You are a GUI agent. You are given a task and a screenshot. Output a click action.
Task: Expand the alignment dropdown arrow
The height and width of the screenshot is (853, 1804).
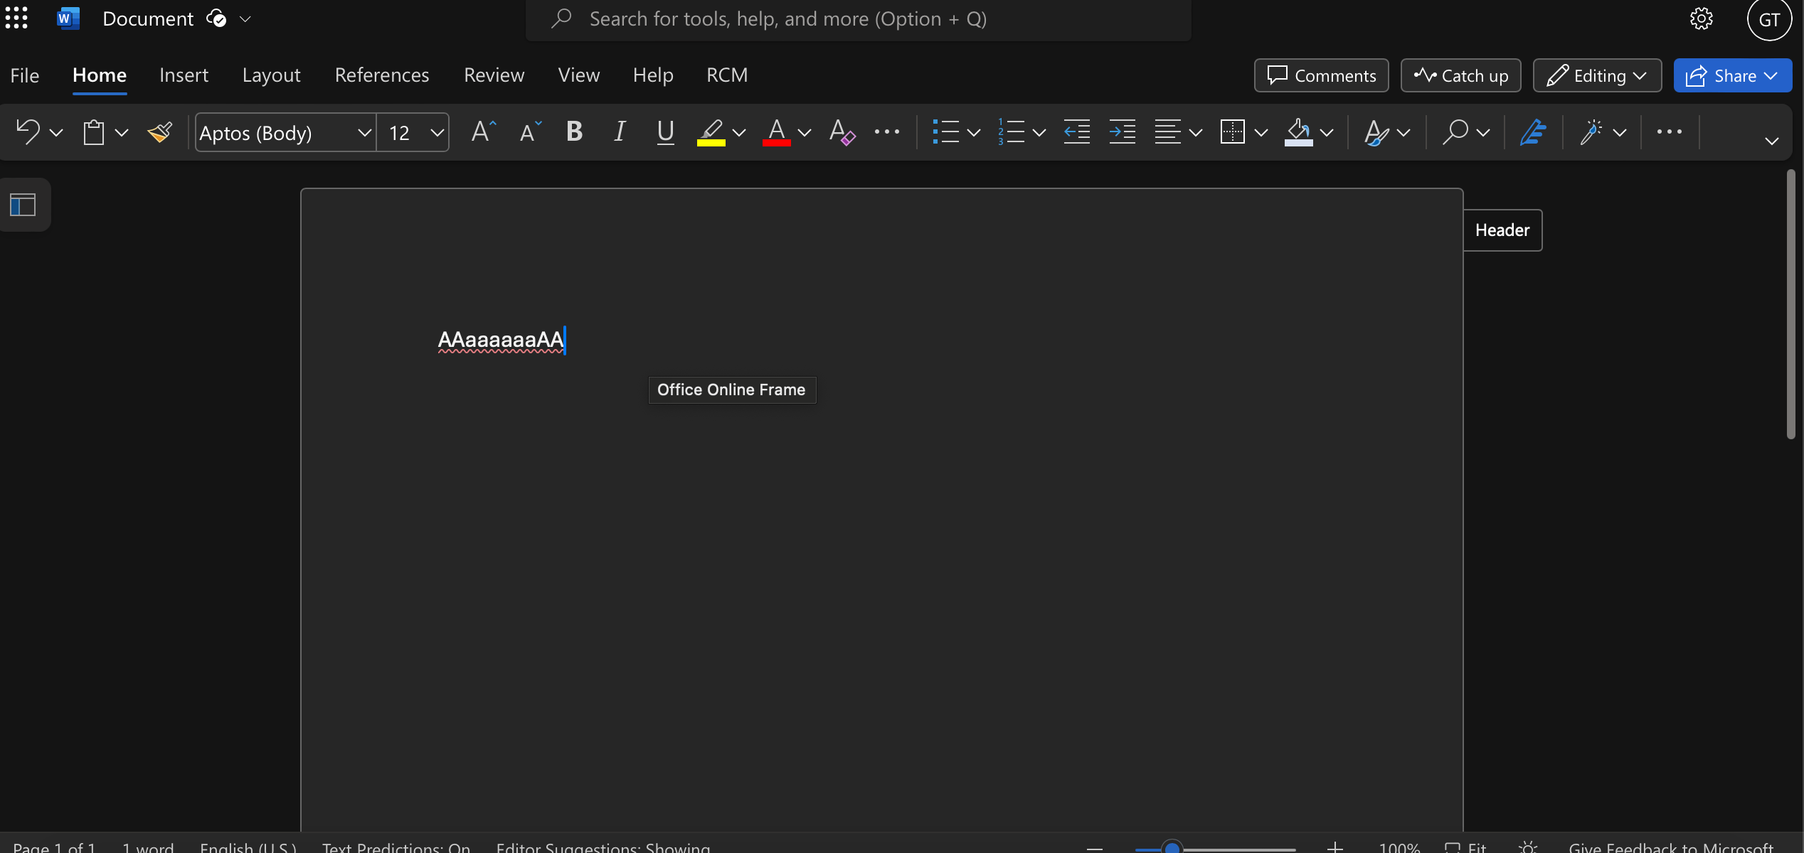(1196, 132)
